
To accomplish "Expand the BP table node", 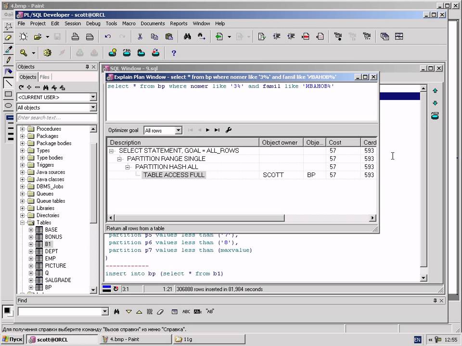I will point(31,287).
